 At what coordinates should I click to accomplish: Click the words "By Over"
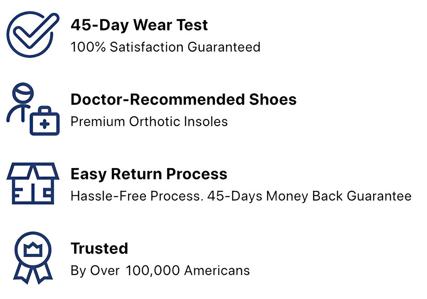pyautogui.click(x=95, y=270)
